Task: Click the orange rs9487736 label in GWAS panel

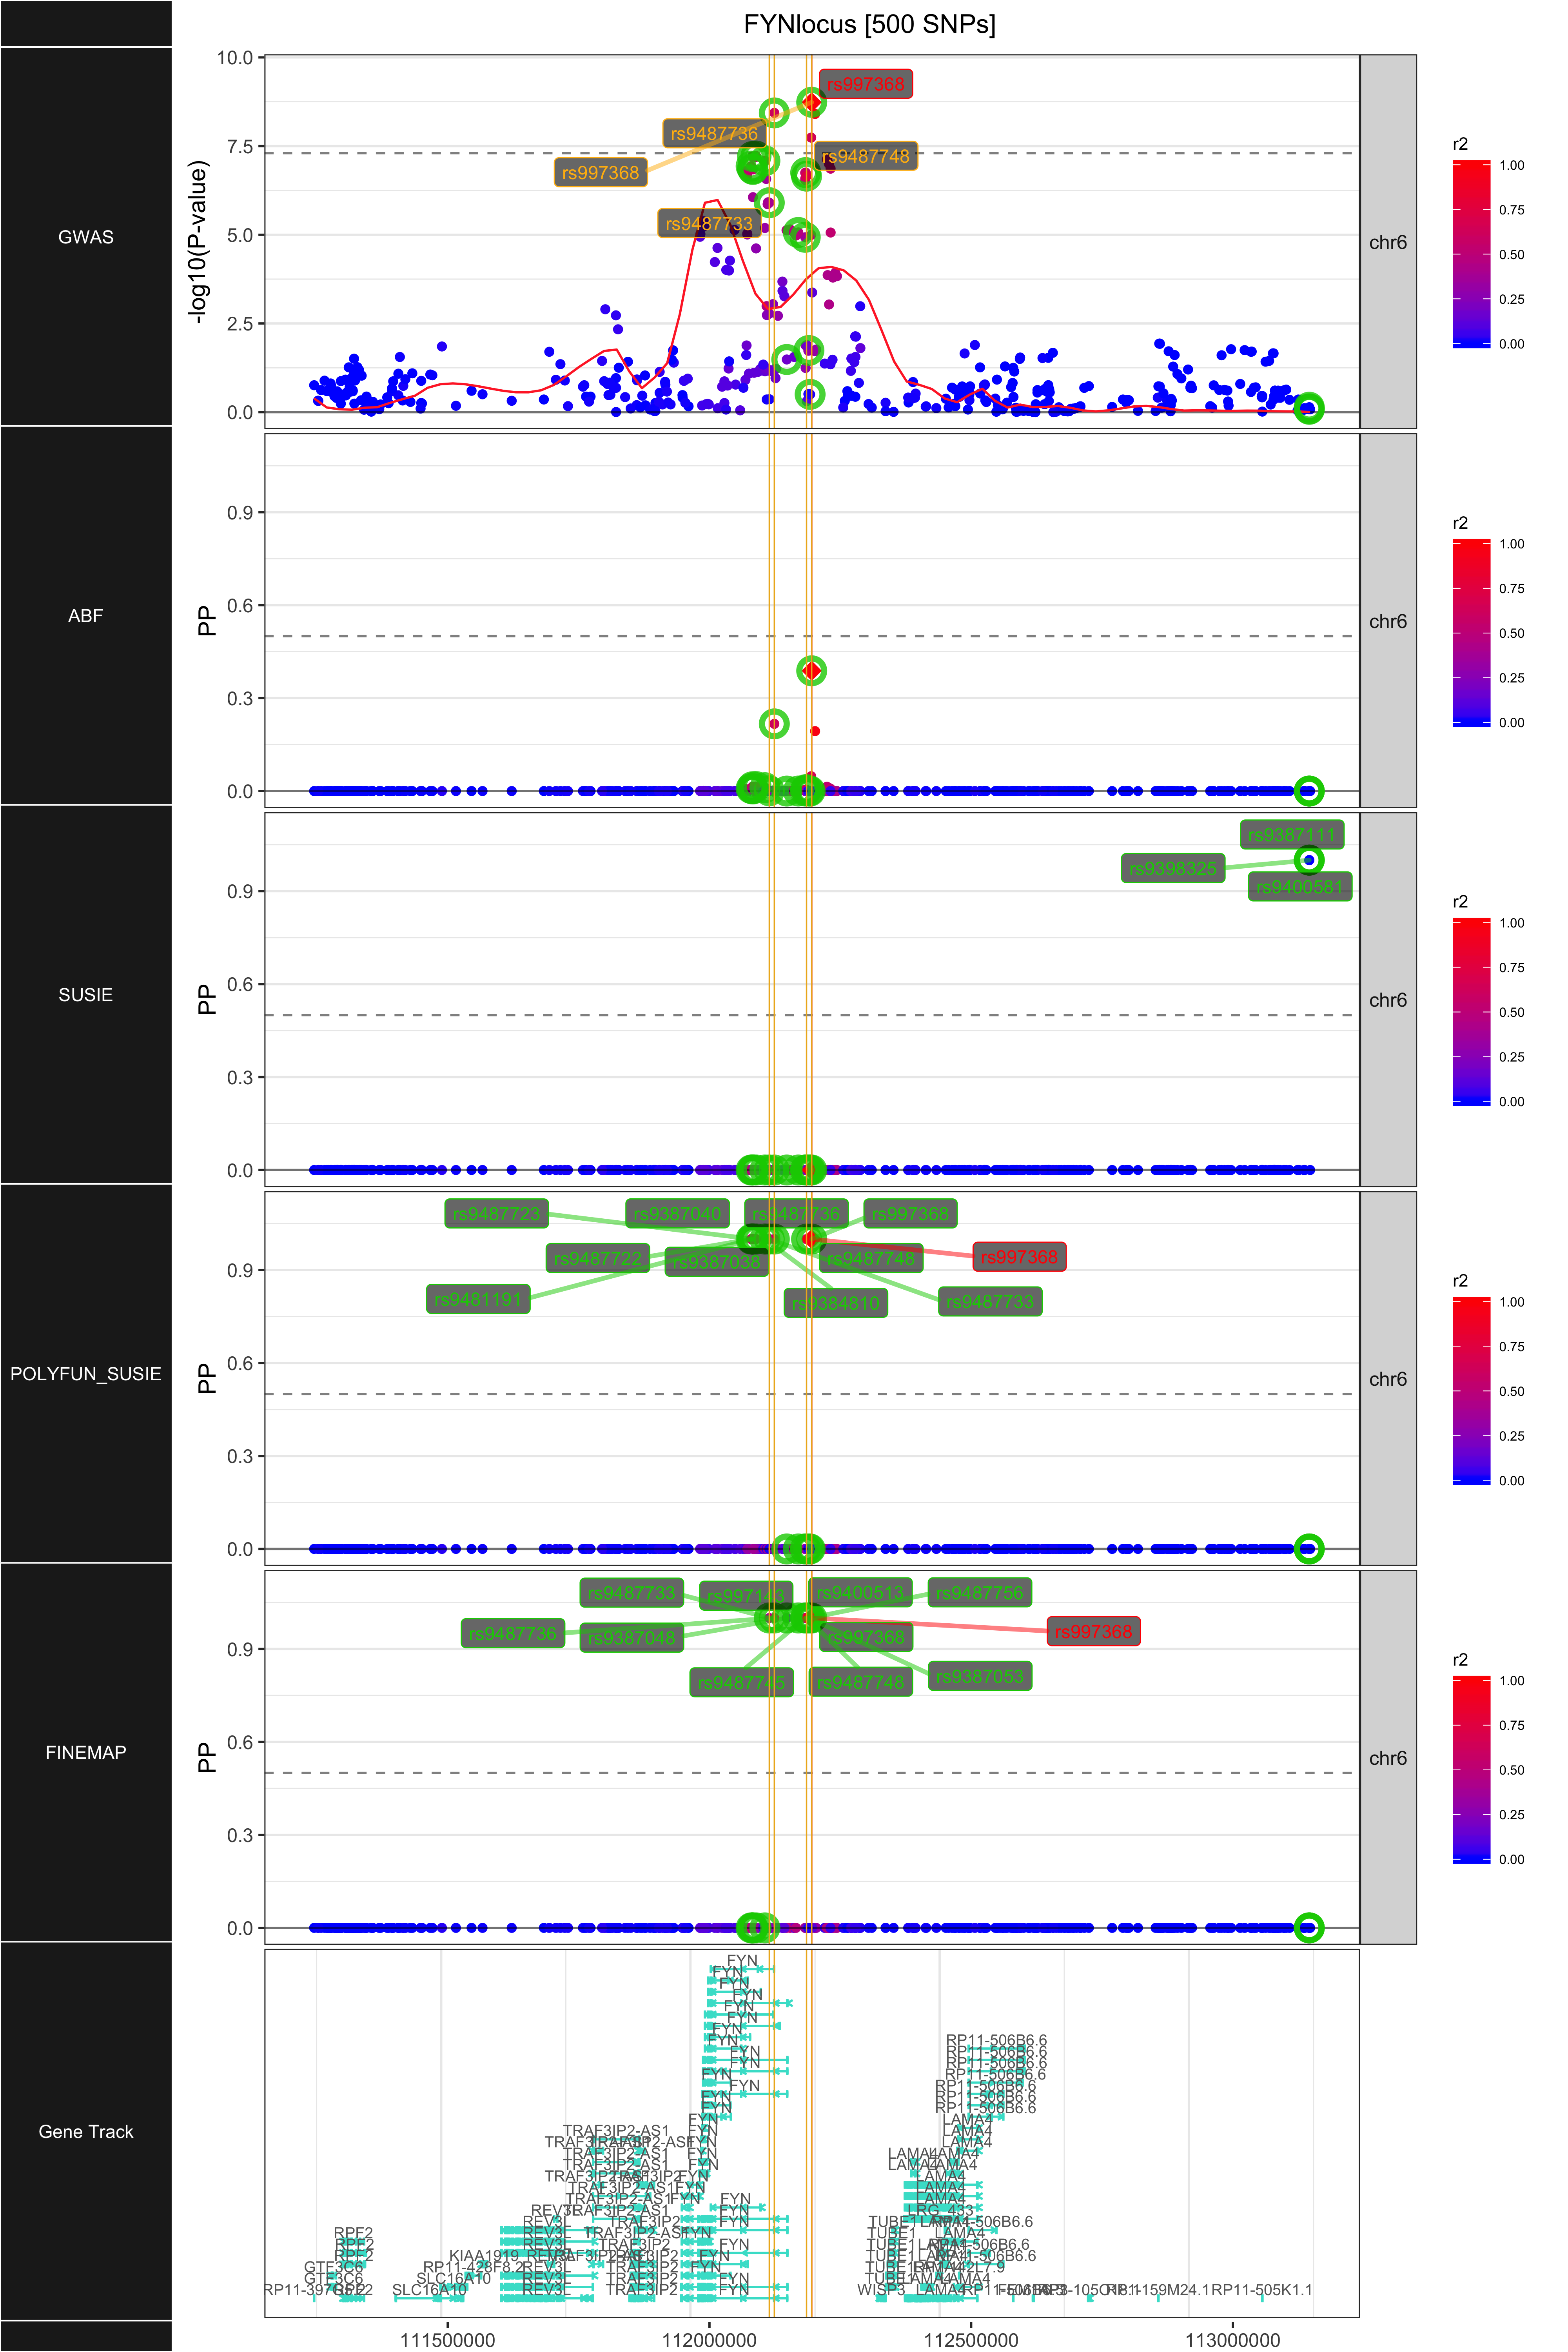Action: [x=714, y=133]
